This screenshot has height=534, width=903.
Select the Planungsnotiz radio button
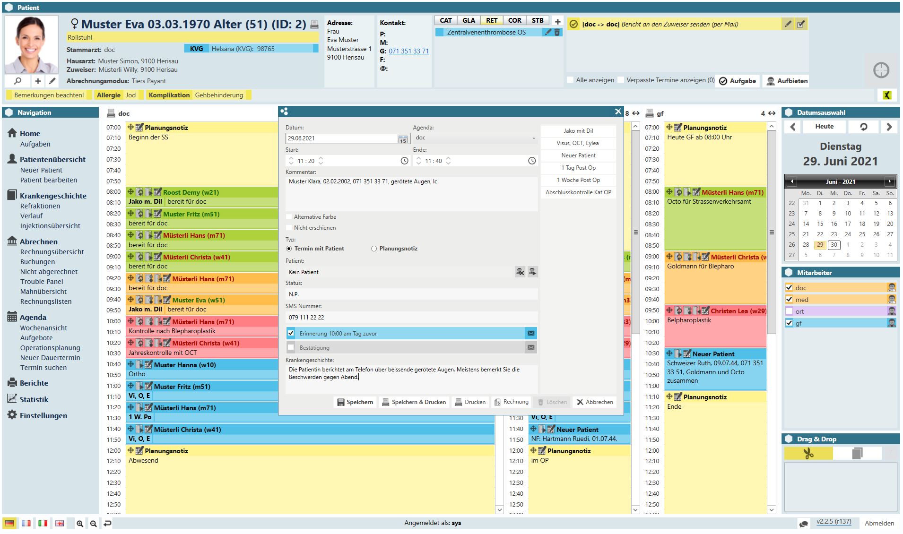pos(374,249)
